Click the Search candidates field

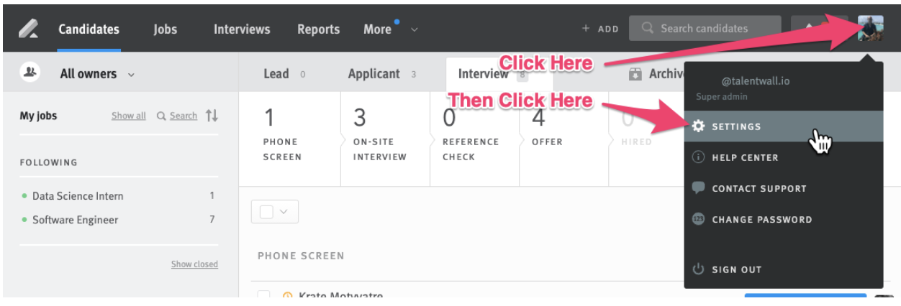point(705,29)
